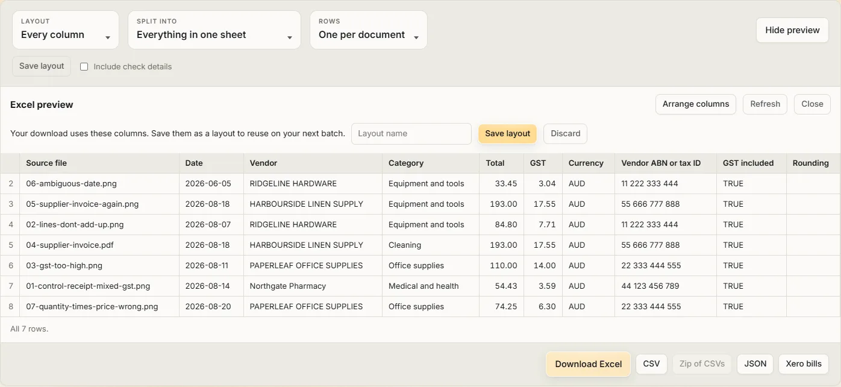
Task: Open the Rows dropdown
Action: [x=369, y=30]
